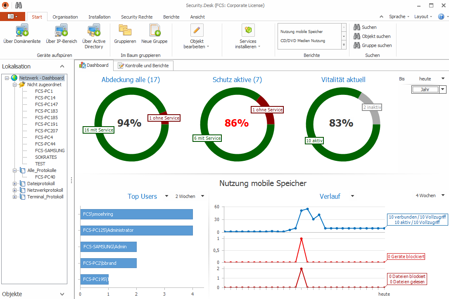Viewport: 449px width, 299px height.
Task: Open the Top Users dropdown arrow
Action: click(166, 196)
